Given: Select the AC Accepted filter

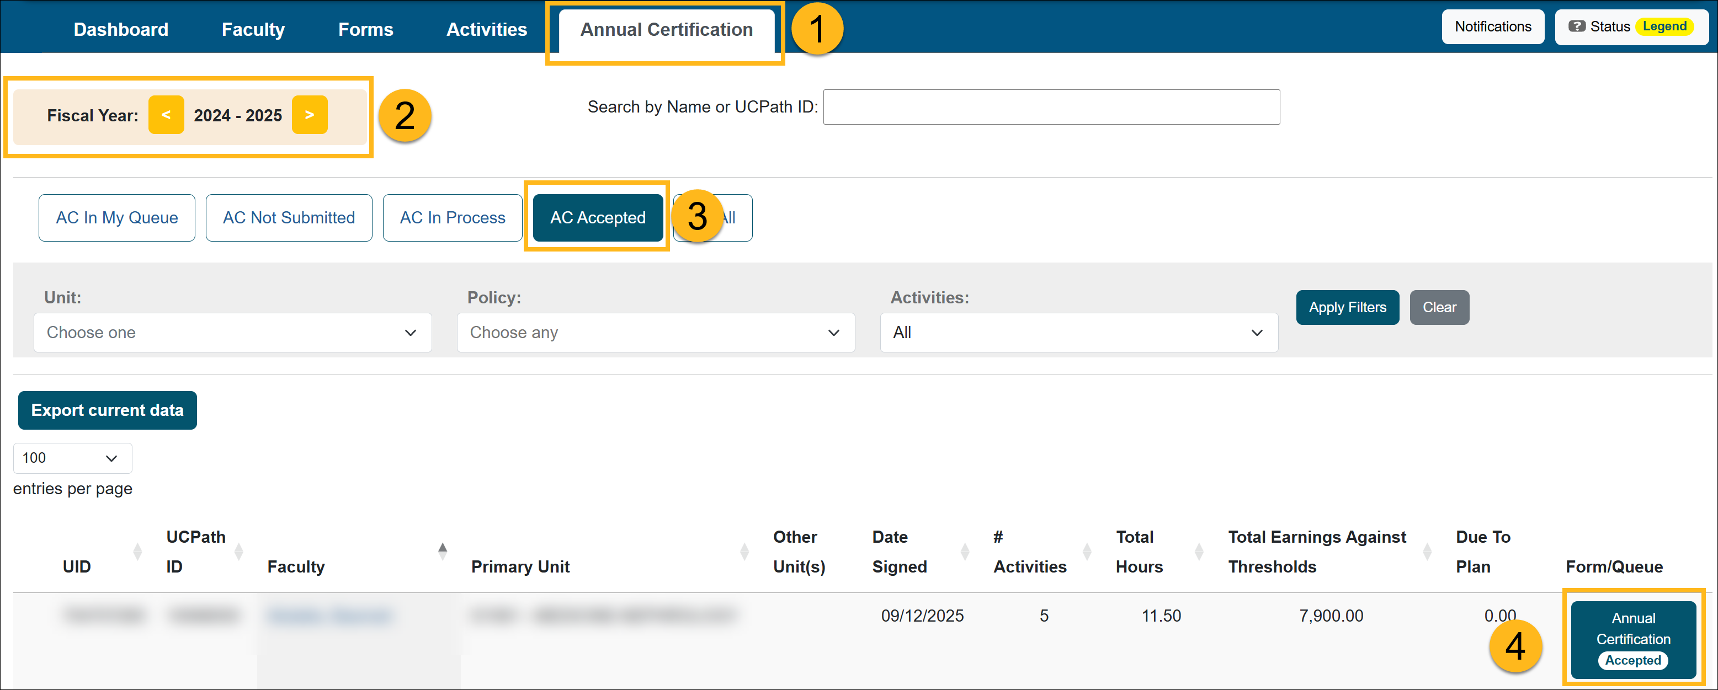Looking at the screenshot, I should click(x=598, y=217).
